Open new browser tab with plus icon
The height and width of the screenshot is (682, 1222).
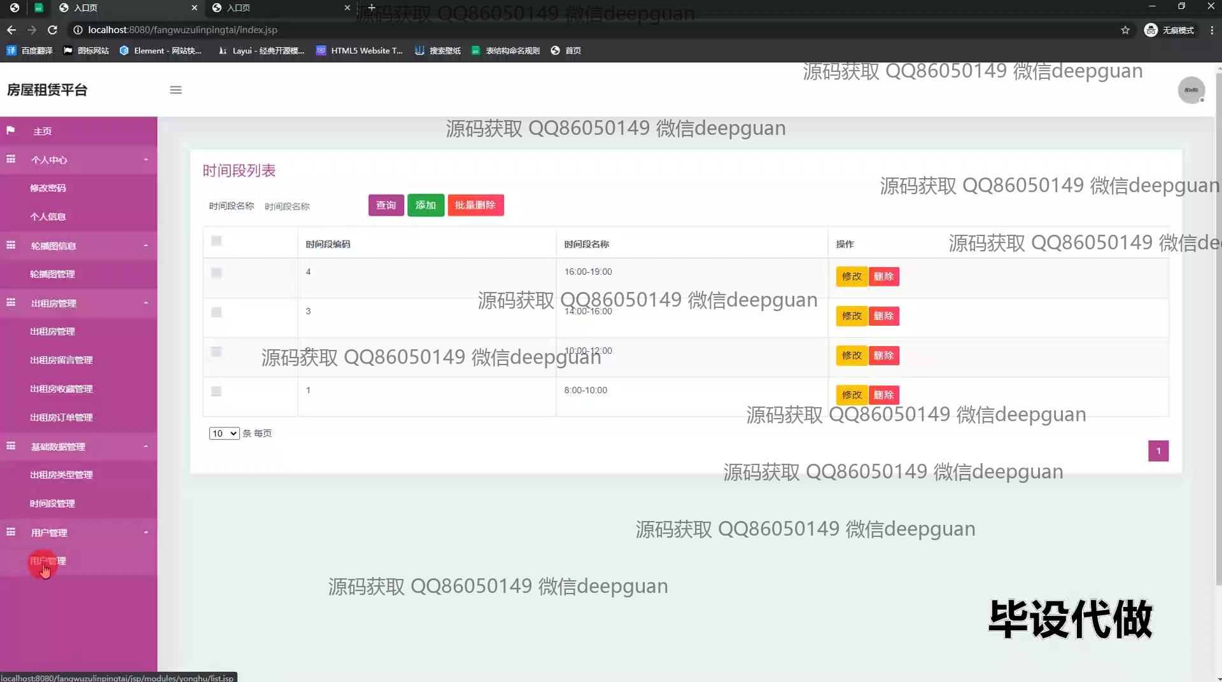pos(372,8)
